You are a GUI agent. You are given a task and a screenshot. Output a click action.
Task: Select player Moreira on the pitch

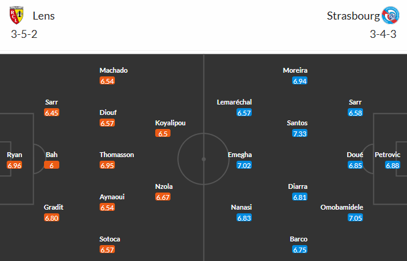295,70
